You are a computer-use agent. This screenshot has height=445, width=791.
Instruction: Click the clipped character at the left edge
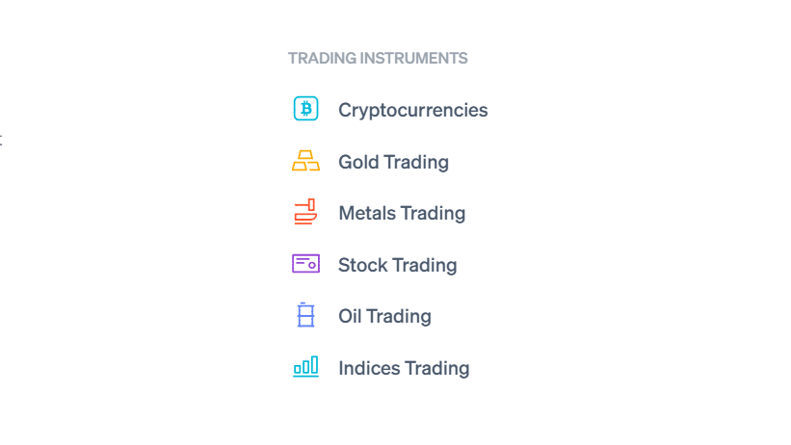pyautogui.click(x=1, y=141)
